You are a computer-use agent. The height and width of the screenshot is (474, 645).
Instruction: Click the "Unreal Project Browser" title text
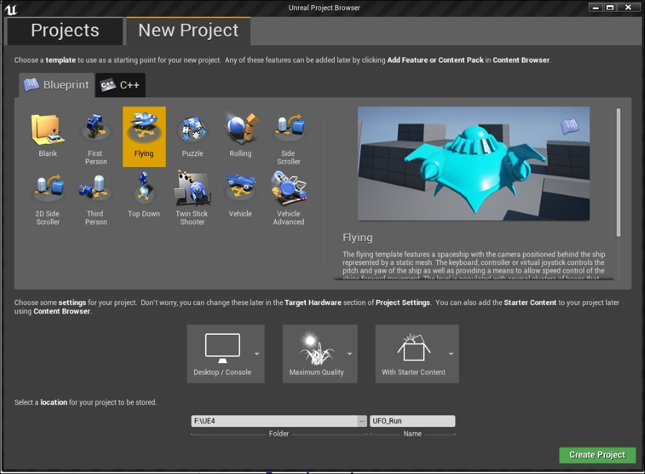click(x=324, y=8)
